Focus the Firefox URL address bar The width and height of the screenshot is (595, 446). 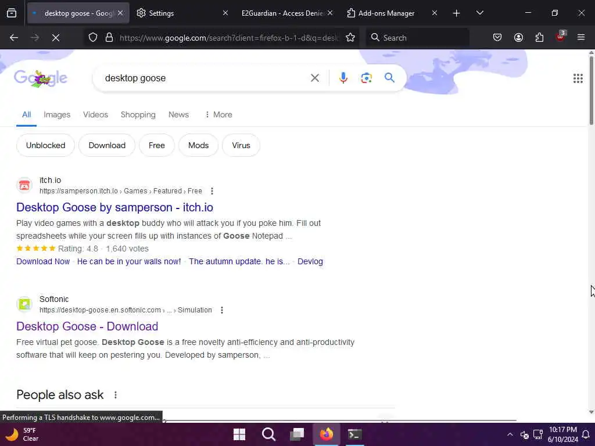click(228, 38)
